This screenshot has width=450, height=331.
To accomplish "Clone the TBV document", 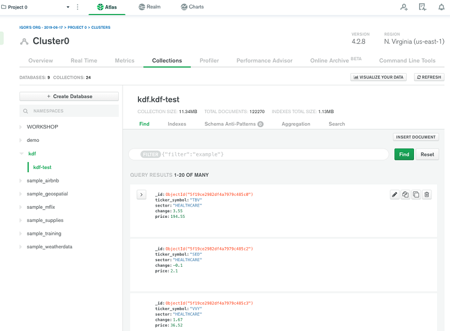I will [416, 195].
